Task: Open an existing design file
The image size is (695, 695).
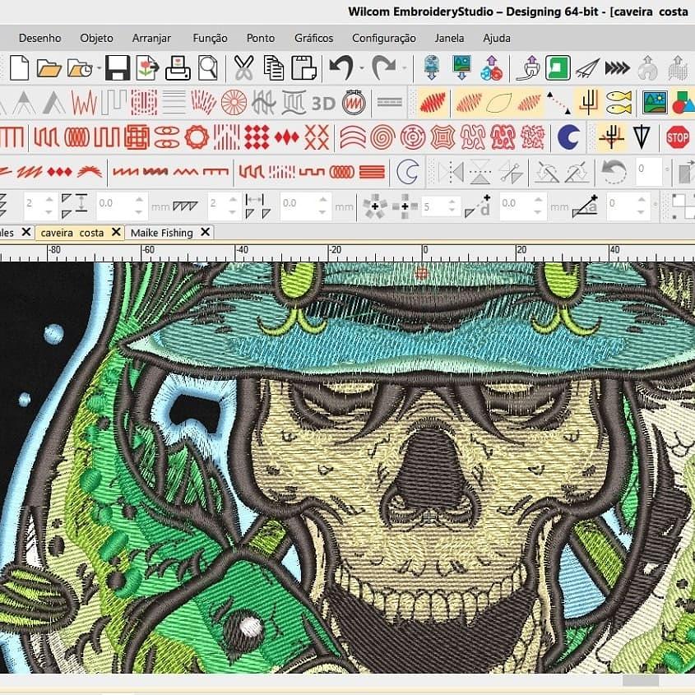Action: point(49,68)
